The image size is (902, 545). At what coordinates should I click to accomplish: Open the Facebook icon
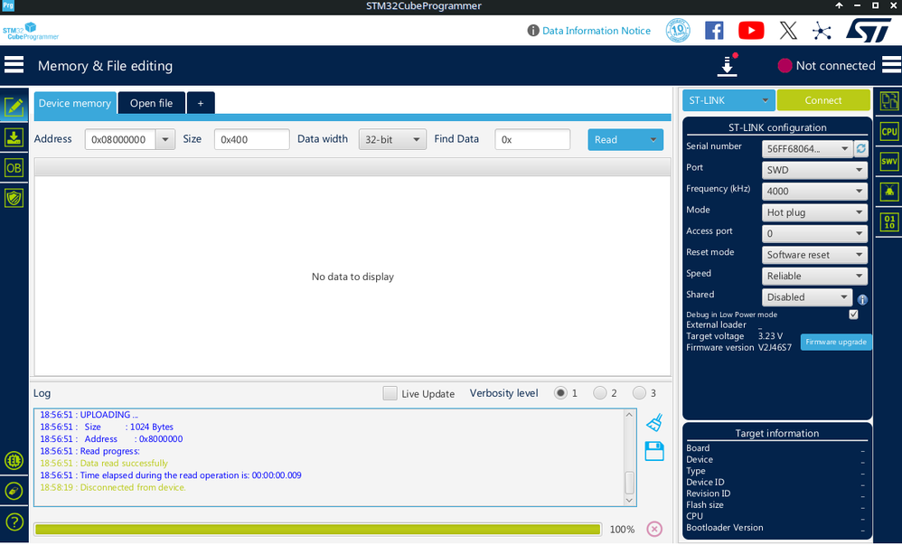pyautogui.click(x=714, y=31)
